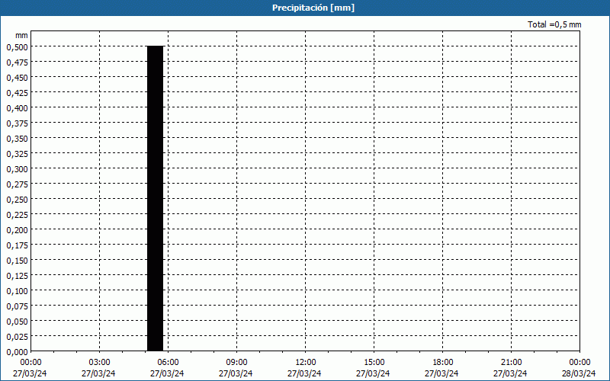Select the 0,175 y-axis value
610x381 pixels.
click(18, 245)
